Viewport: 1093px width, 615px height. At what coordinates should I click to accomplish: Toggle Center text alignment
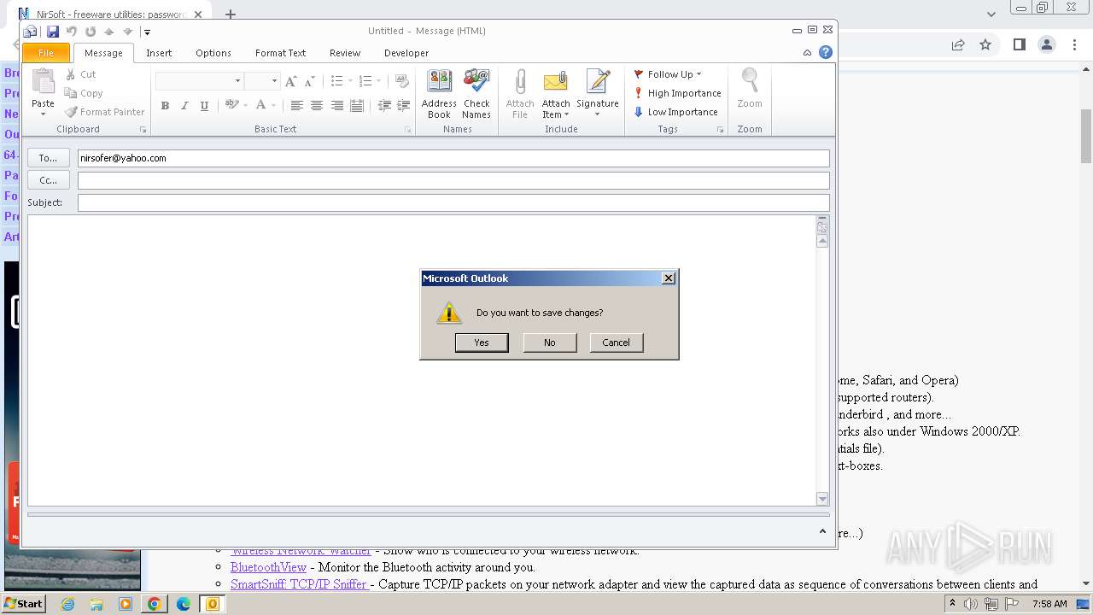317,106
